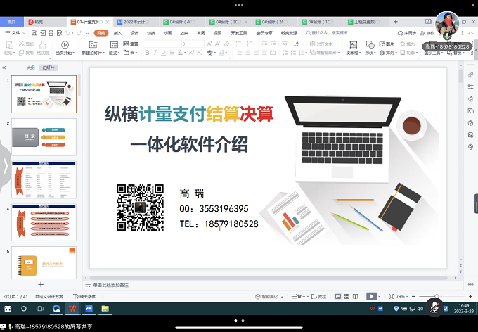Image resolution: width=478 pixels, height=332 pixels.
Task: Click the Increase Font Size icon
Action: tap(209, 44)
